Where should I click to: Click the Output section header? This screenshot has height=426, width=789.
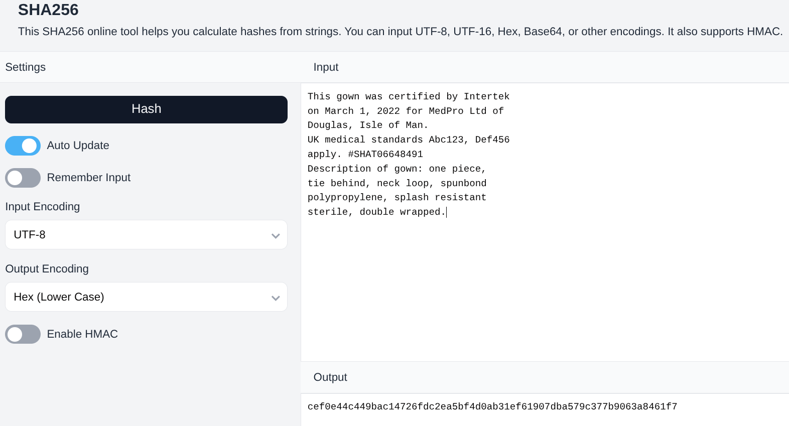coord(330,377)
